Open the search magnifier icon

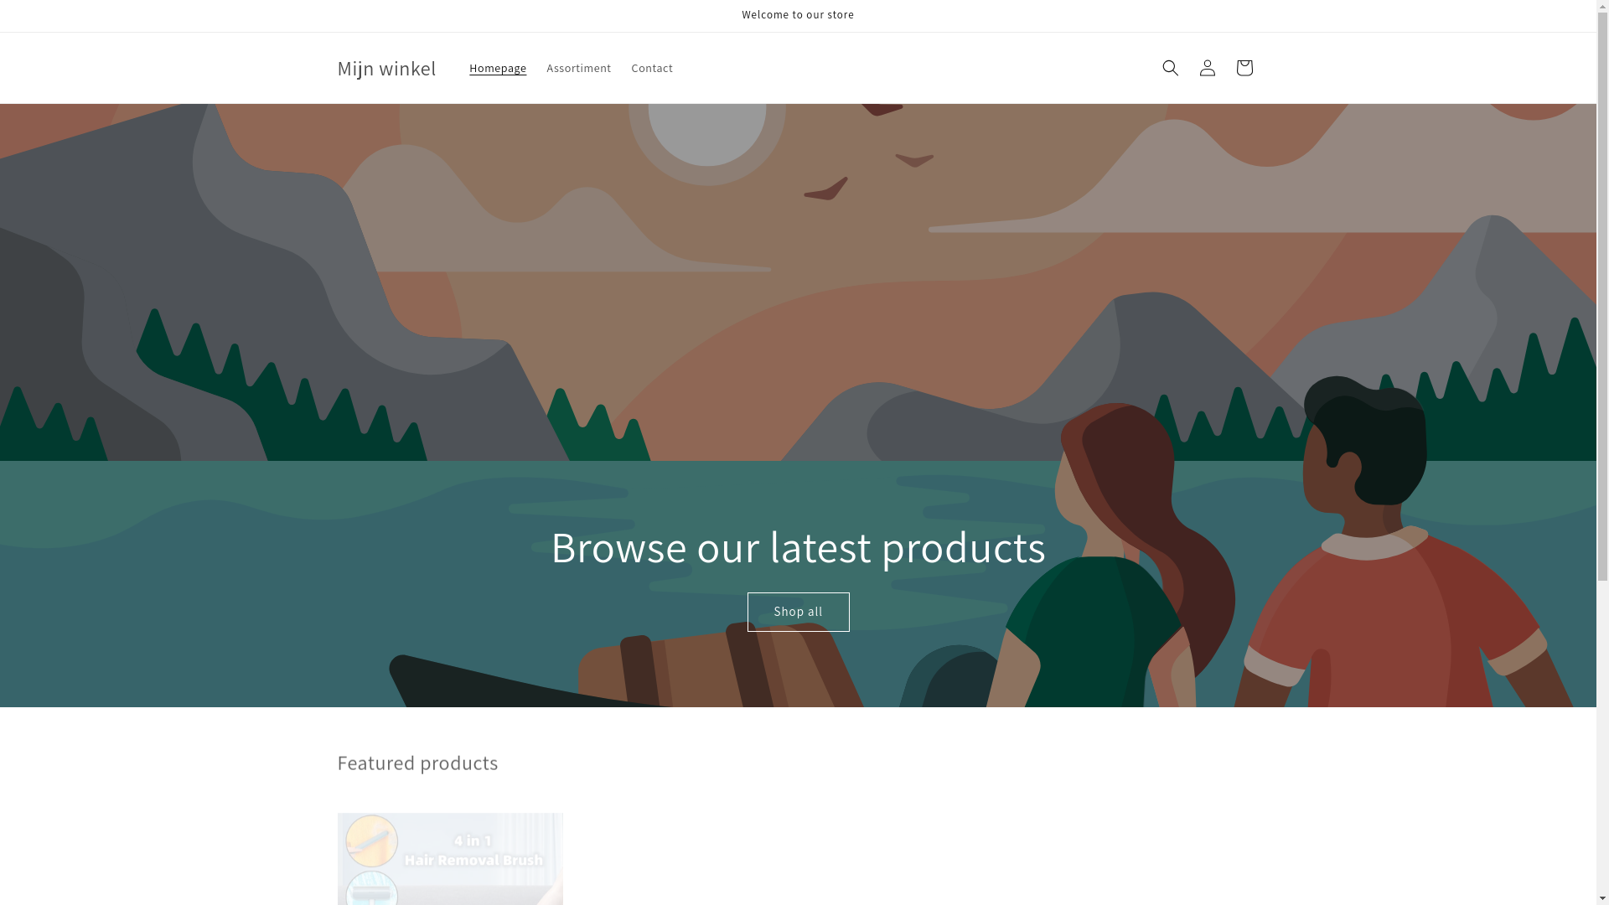(x=1170, y=68)
